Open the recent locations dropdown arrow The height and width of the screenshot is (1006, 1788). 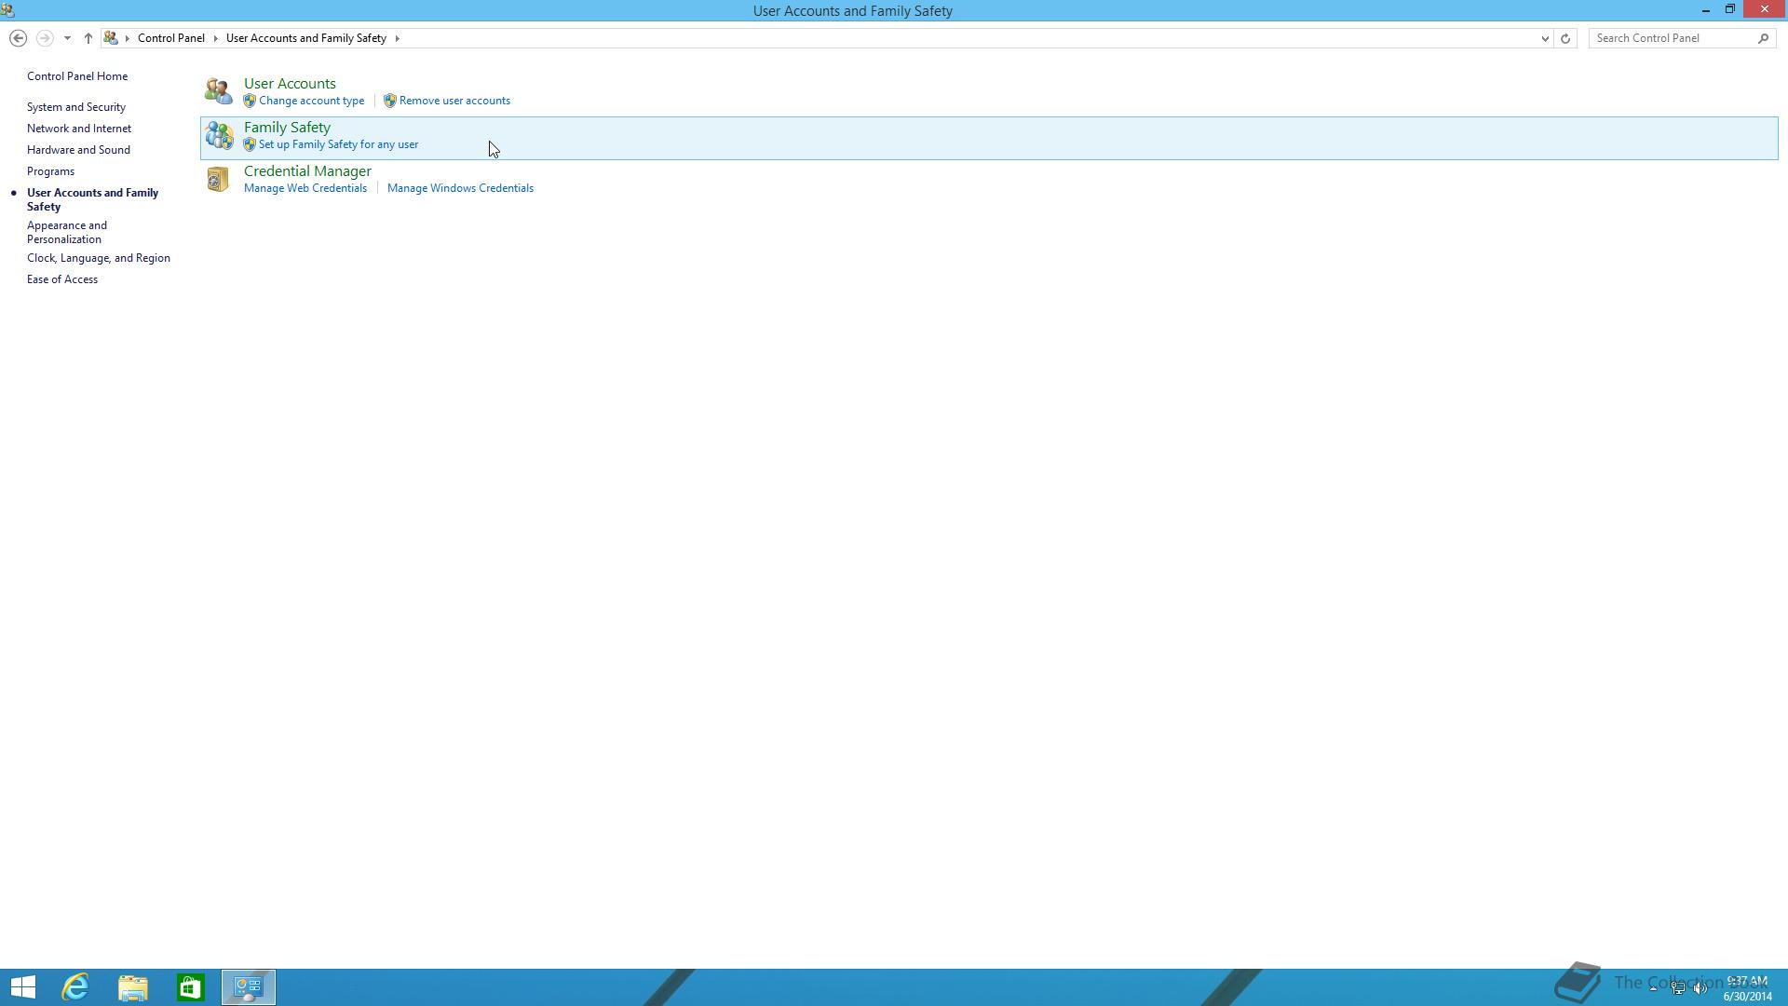(x=67, y=38)
